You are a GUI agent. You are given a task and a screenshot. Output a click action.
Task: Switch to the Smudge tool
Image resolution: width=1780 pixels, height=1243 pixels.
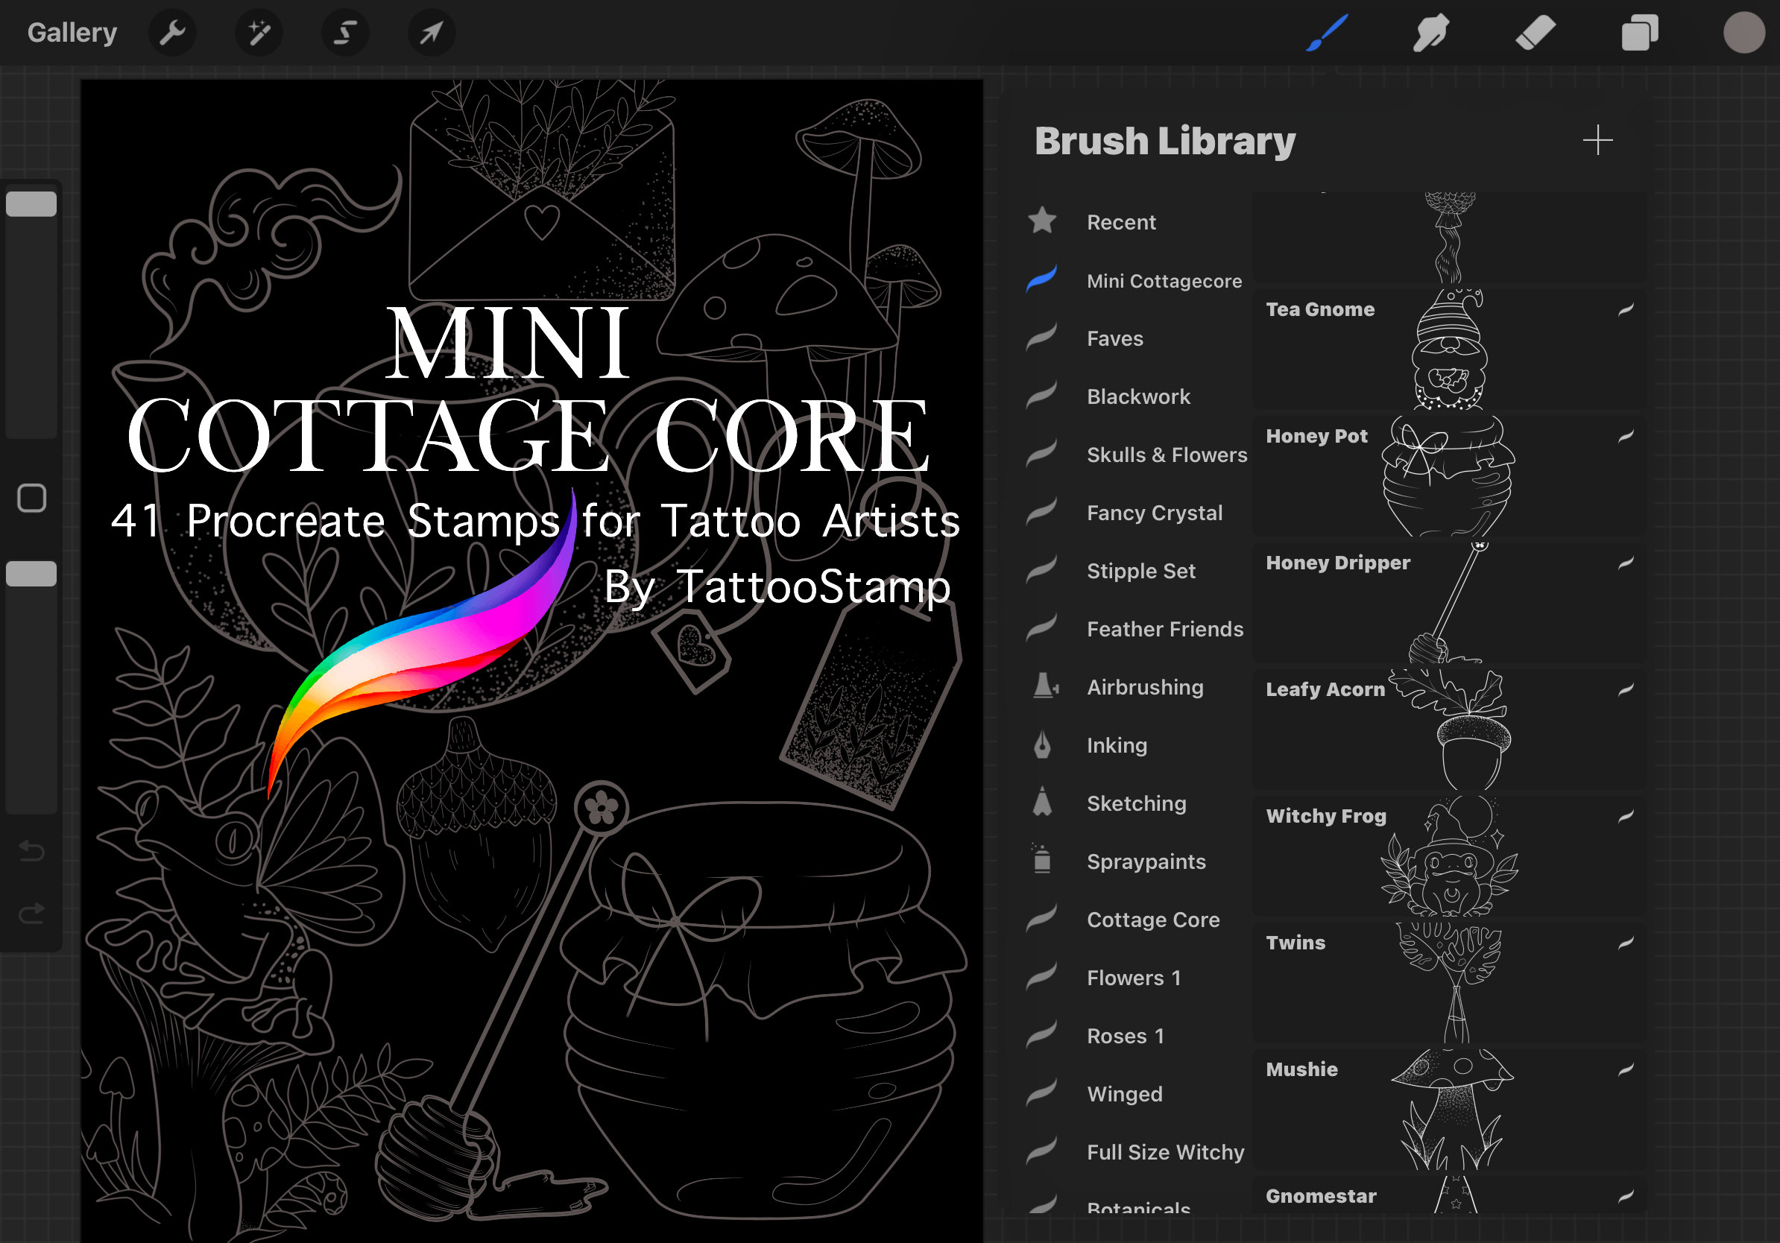pyautogui.click(x=1430, y=33)
